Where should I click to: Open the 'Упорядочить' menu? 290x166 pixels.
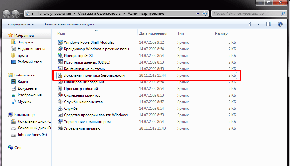pos(20,24)
